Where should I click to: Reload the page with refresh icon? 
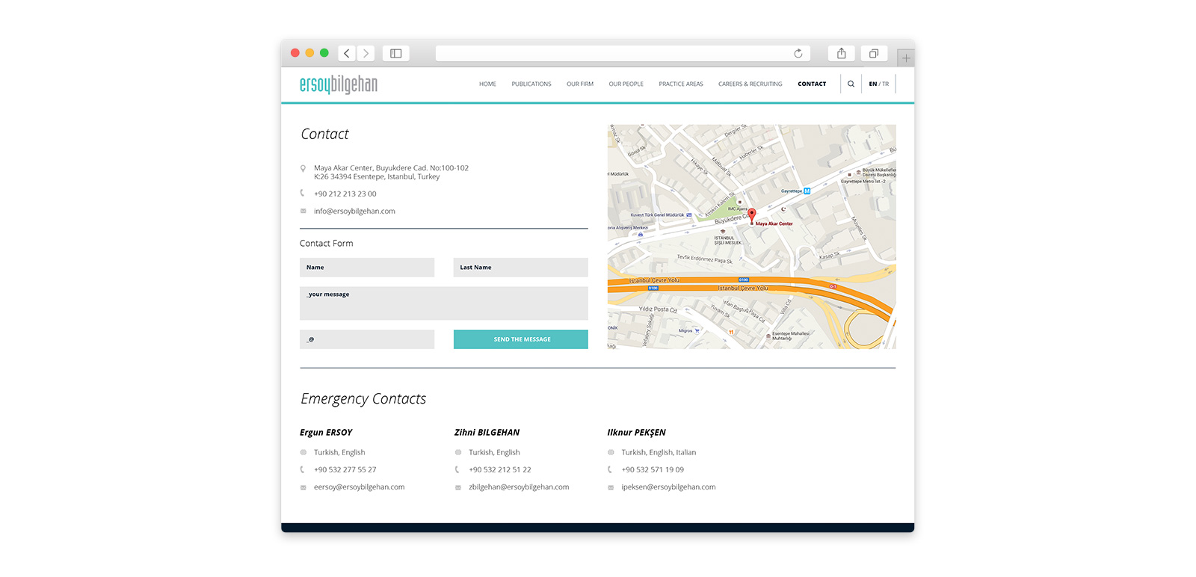tap(798, 53)
